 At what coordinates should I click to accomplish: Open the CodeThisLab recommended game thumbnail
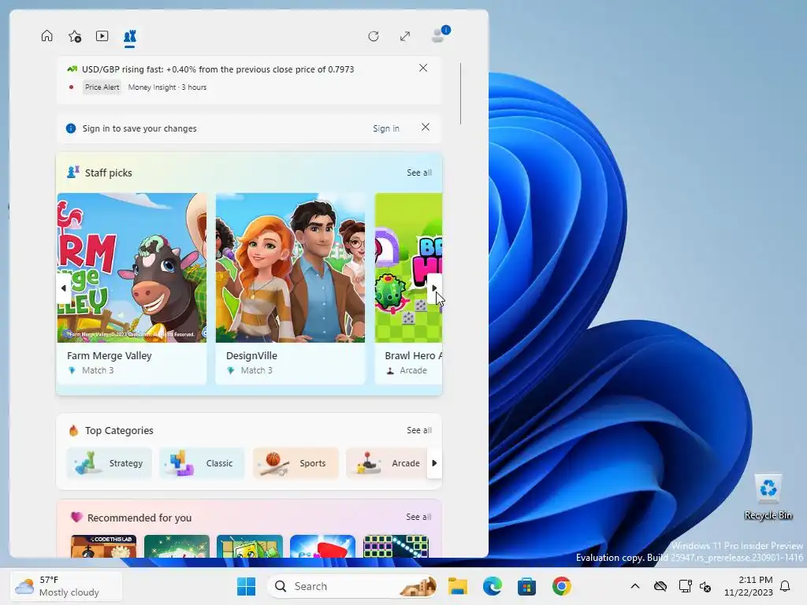tap(103, 547)
